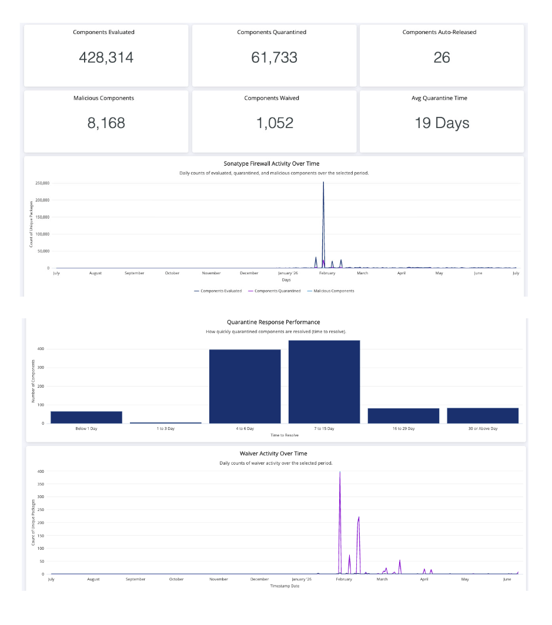The width and height of the screenshot is (552, 625).
Task: Click the Waiver Activity chart subtitle text
Action: (276, 463)
